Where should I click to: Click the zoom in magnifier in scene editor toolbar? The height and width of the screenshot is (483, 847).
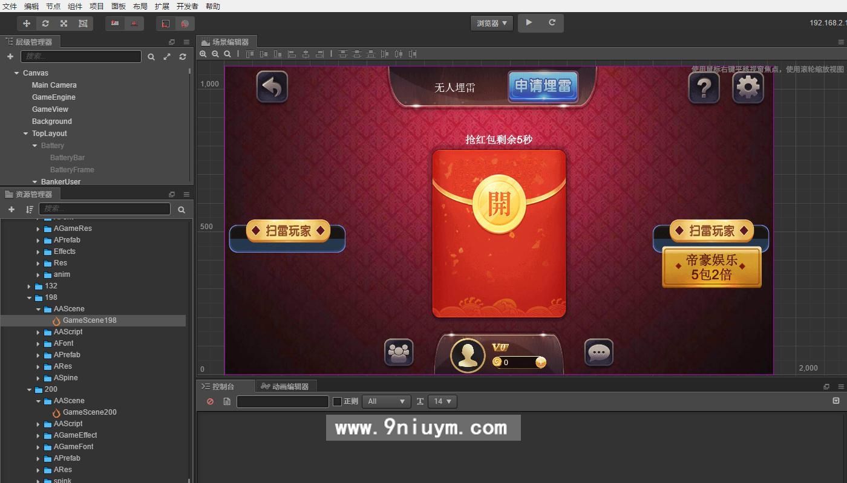pyautogui.click(x=203, y=54)
